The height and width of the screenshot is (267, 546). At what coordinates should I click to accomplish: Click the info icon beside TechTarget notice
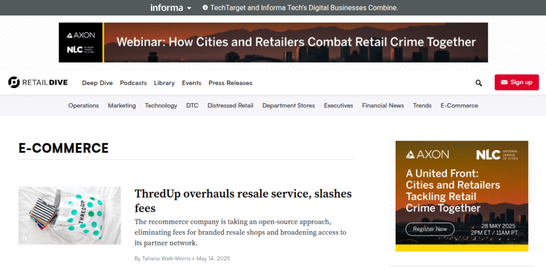click(x=205, y=7)
